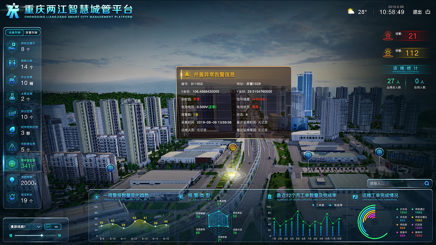The height and width of the screenshot is (245, 436).
Task: Select the manhole cover monitoring icon
Action: 12,164
